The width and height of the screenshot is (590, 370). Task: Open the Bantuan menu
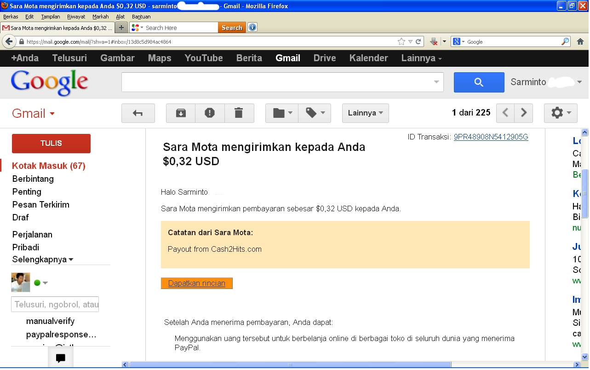pos(141,17)
